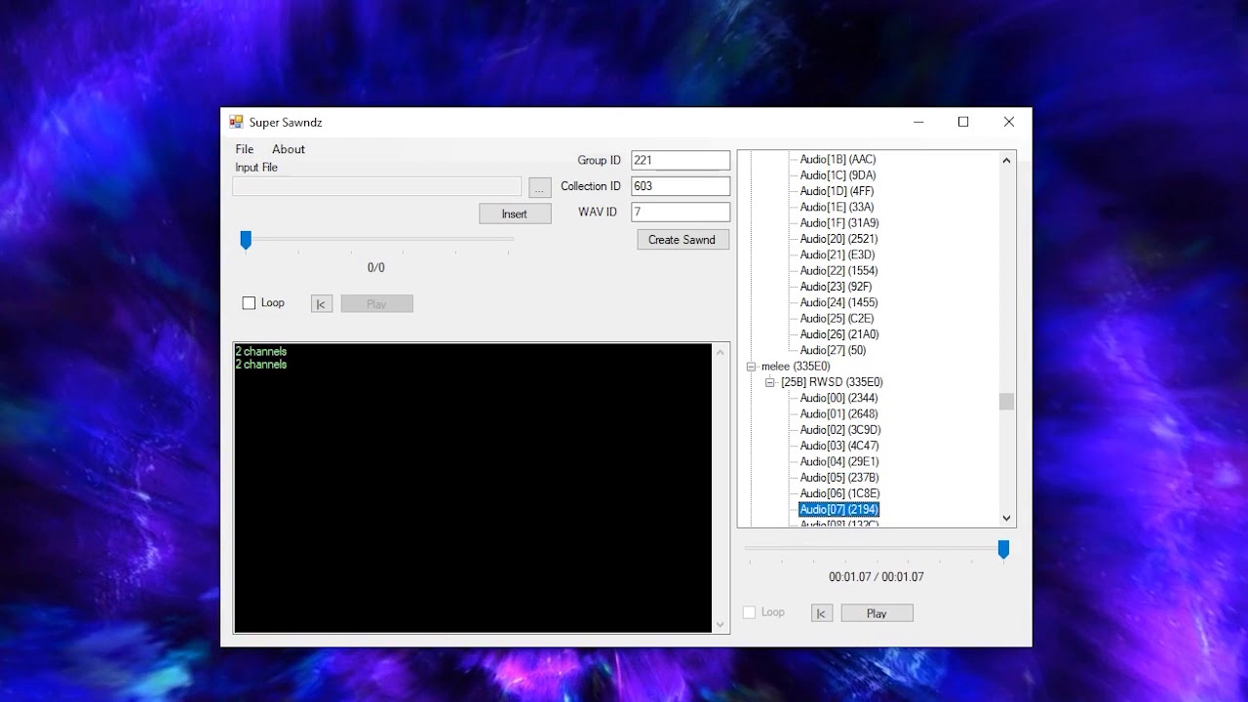Viewport: 1248px width, 702px height.
Task: Open the About menu
Action: pyautogui.click(x=289, y=149)
